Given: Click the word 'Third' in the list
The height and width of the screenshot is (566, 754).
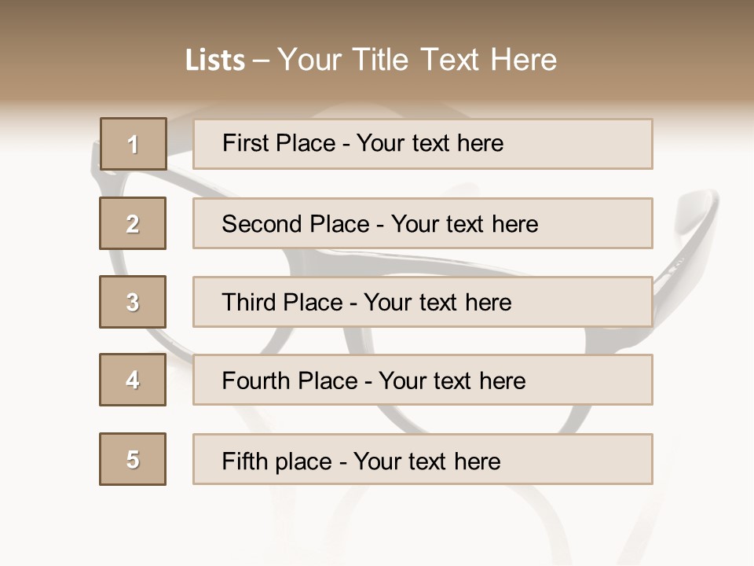Looking at the screenshot, I should pos(250,303).
